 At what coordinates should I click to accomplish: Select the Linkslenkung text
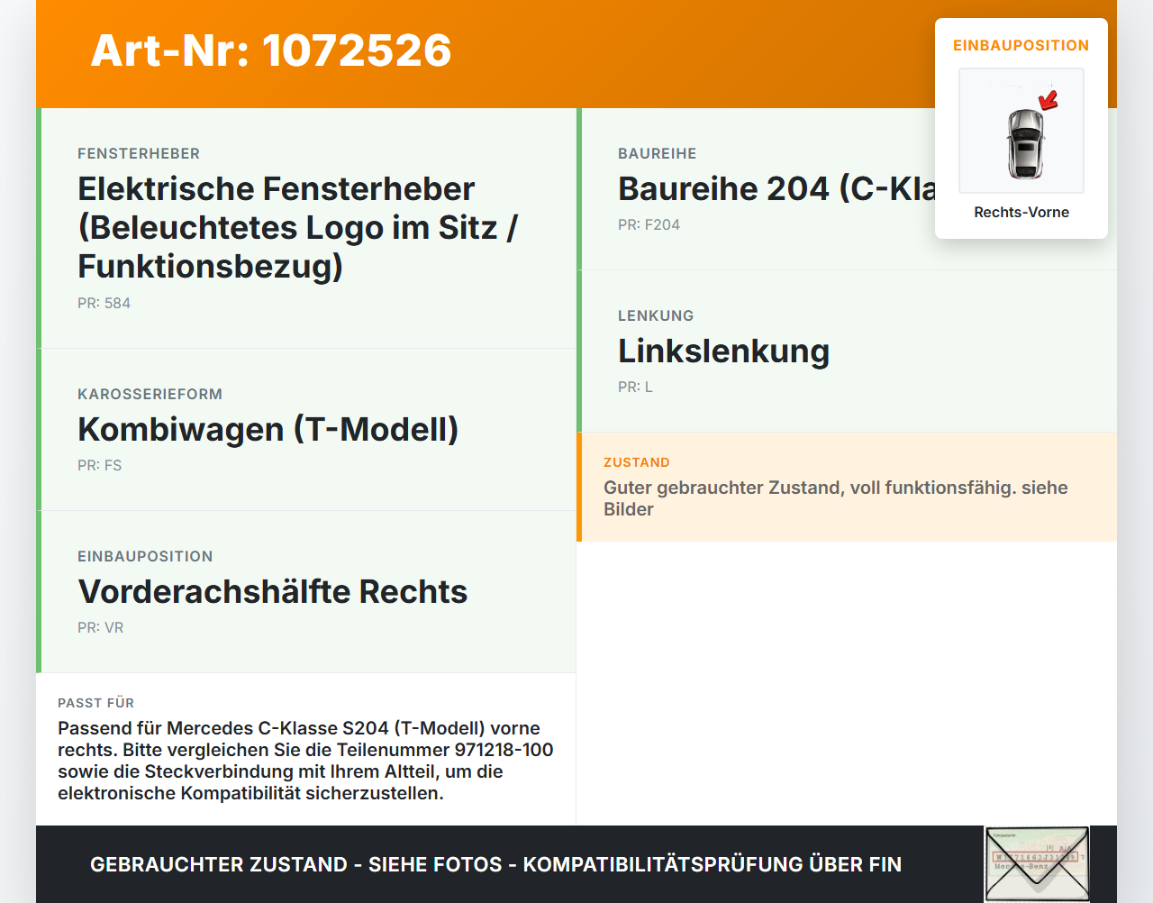[x=723, y=351]
